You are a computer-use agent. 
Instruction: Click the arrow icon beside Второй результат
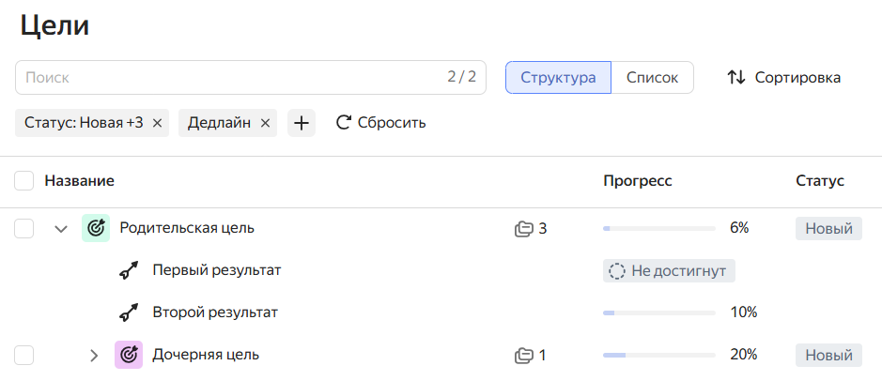(129, 312)
